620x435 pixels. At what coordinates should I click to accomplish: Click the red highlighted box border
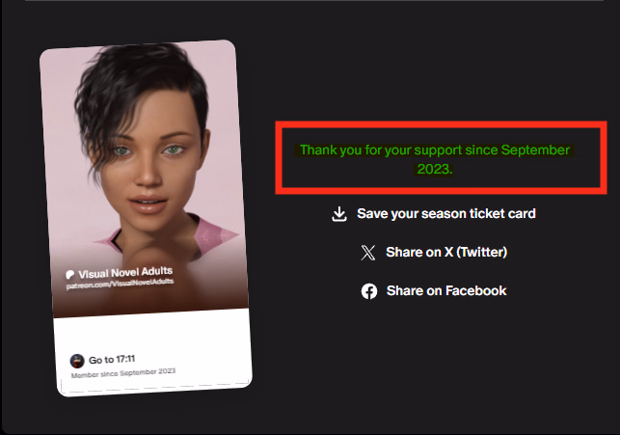(441, 124)
